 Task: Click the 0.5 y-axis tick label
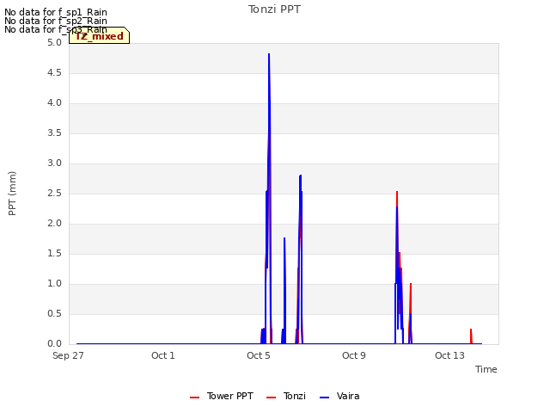coord(54,313)
